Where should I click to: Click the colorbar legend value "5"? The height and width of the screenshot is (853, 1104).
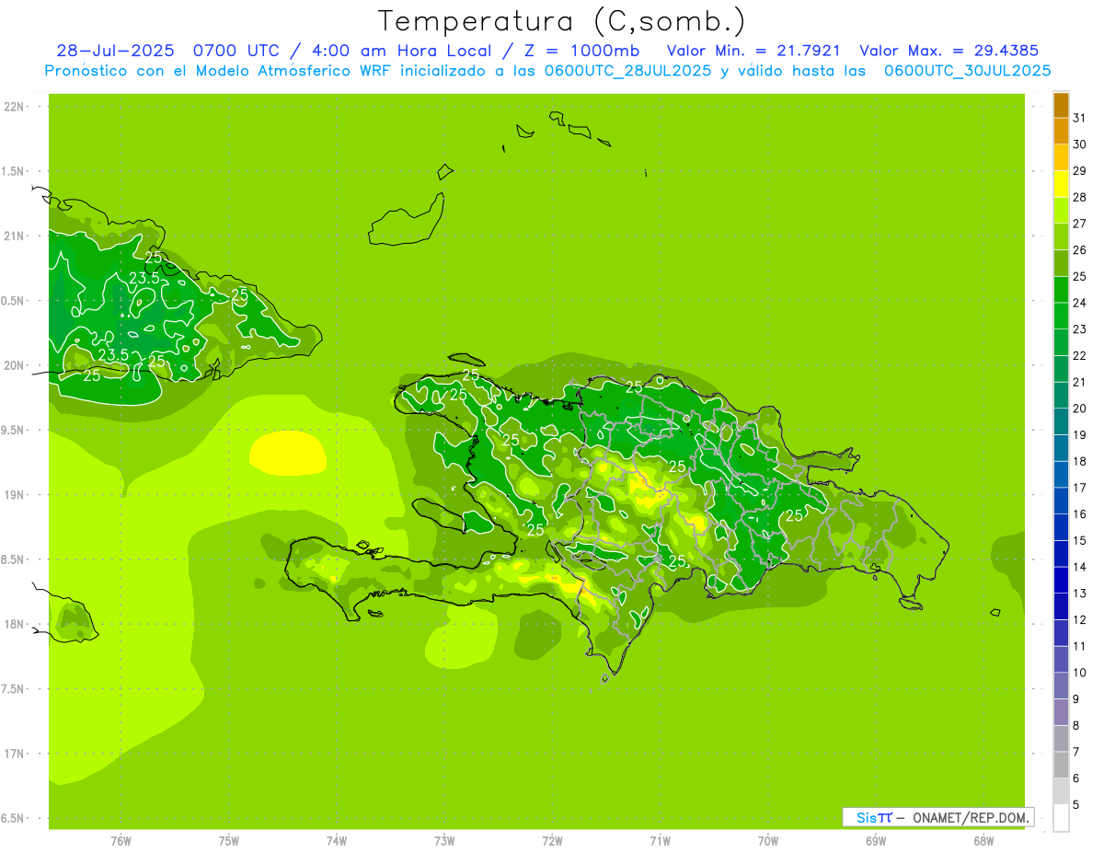1076,804
